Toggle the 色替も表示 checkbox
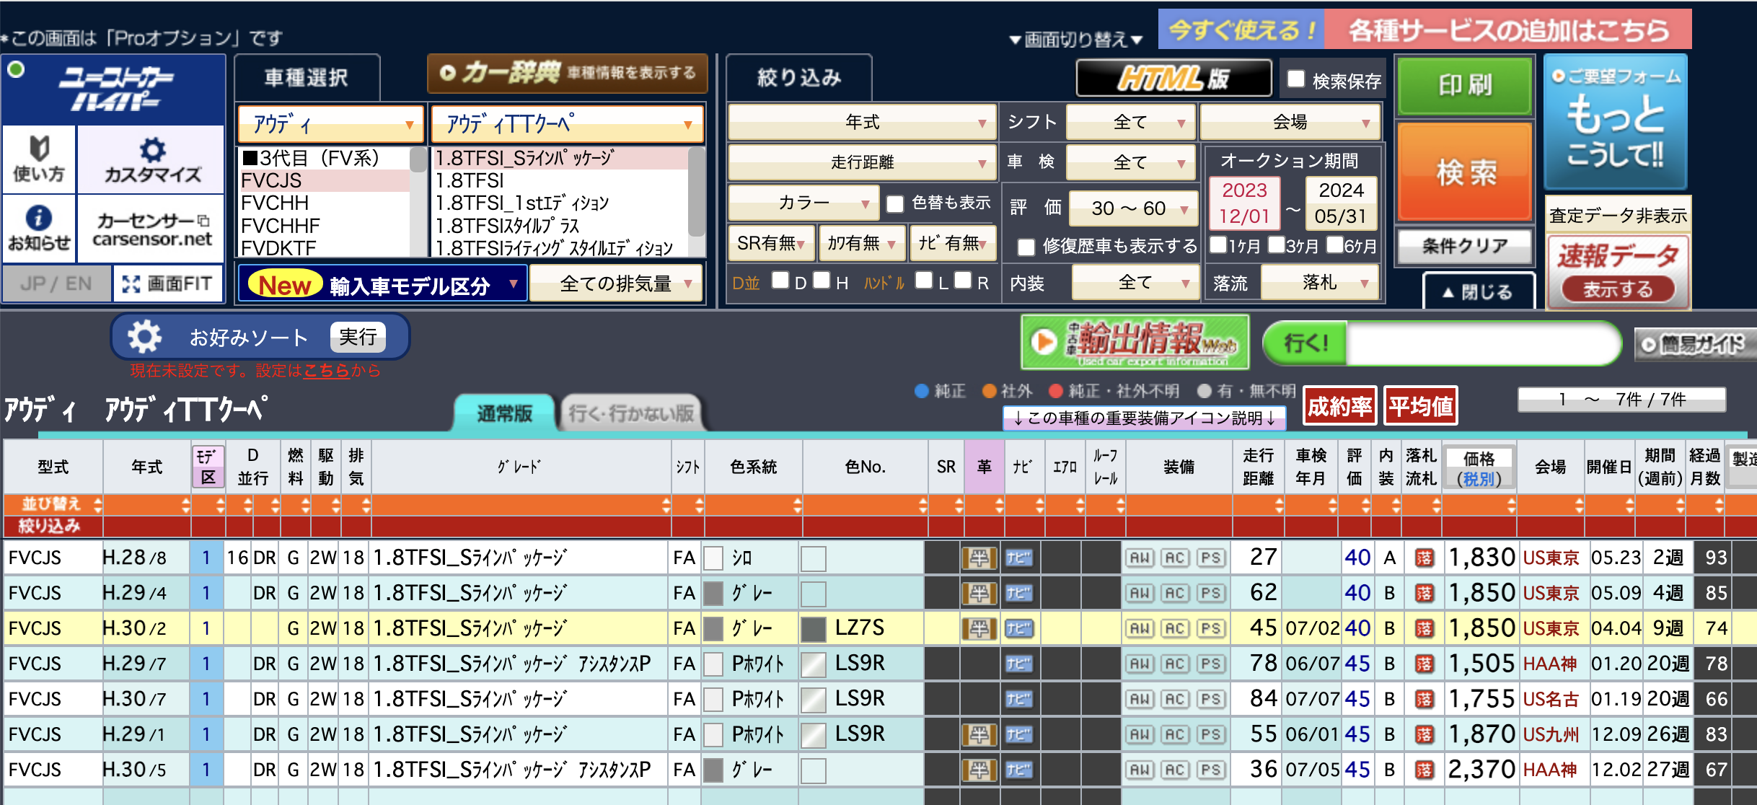Screen dimensions: 1757x805 895,204
